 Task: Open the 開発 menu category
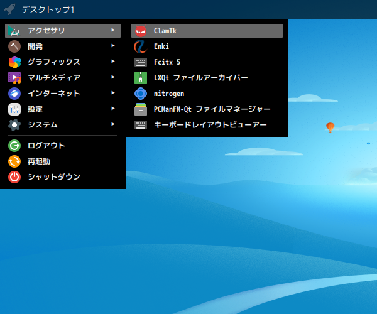[x=63, y=46]
